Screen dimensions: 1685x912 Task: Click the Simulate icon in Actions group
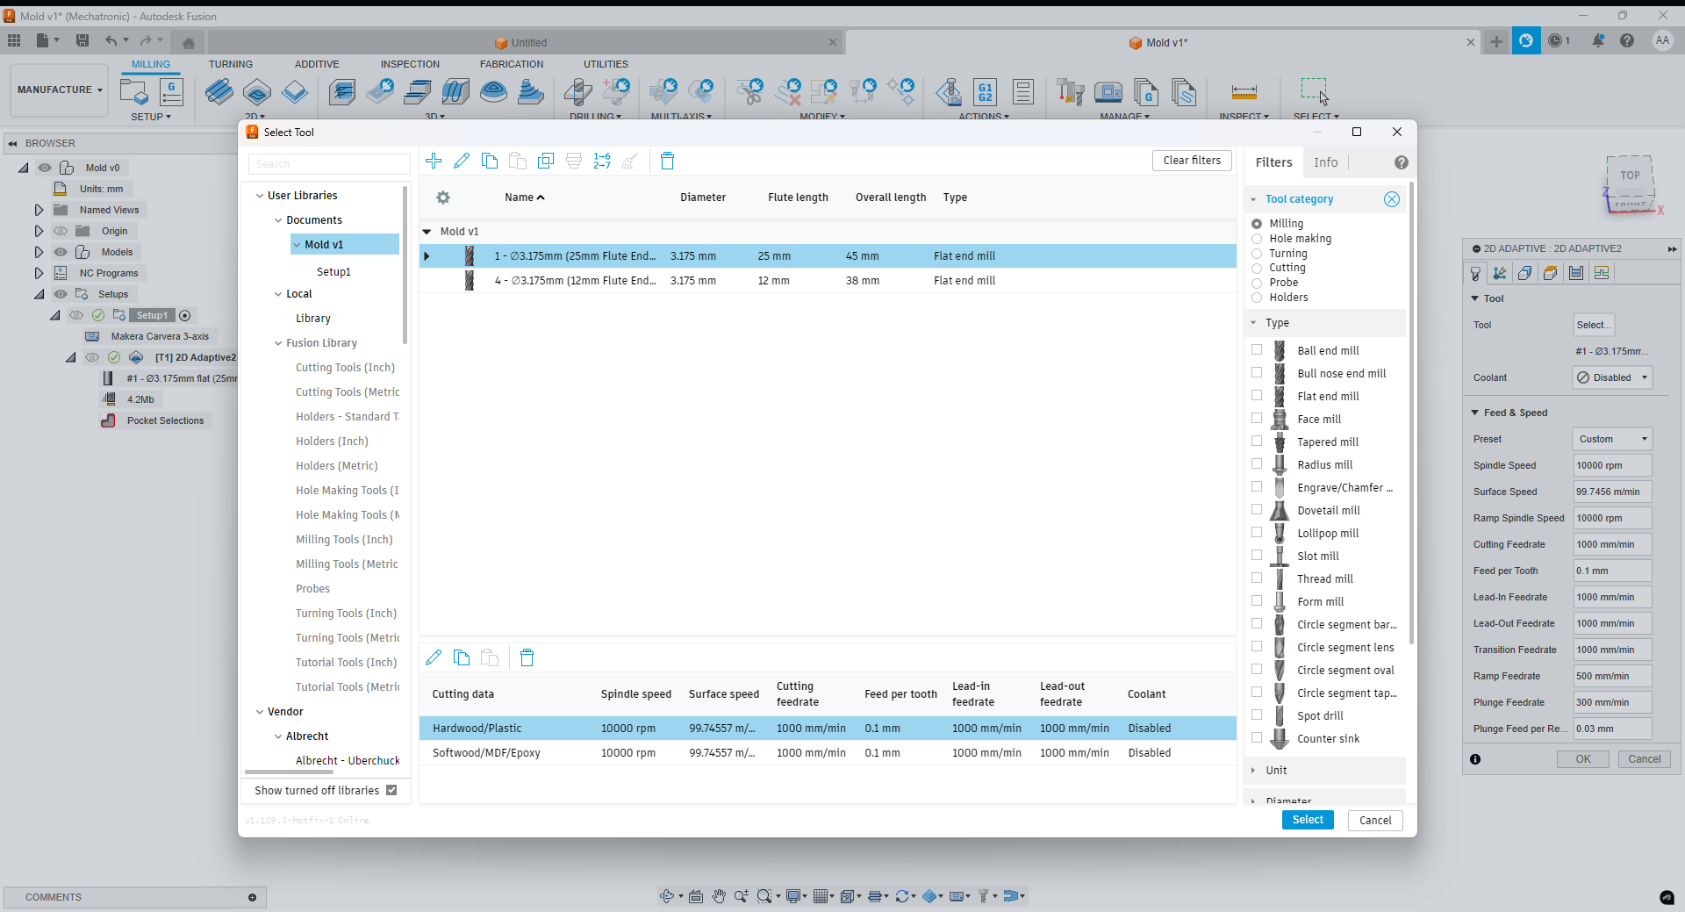(948, 91)
